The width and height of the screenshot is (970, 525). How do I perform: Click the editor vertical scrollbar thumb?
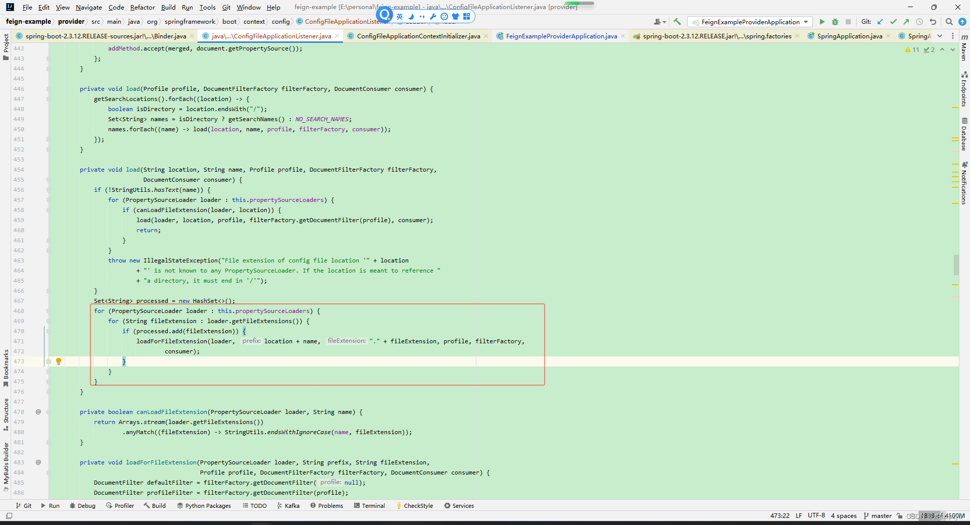coord(956,265)
